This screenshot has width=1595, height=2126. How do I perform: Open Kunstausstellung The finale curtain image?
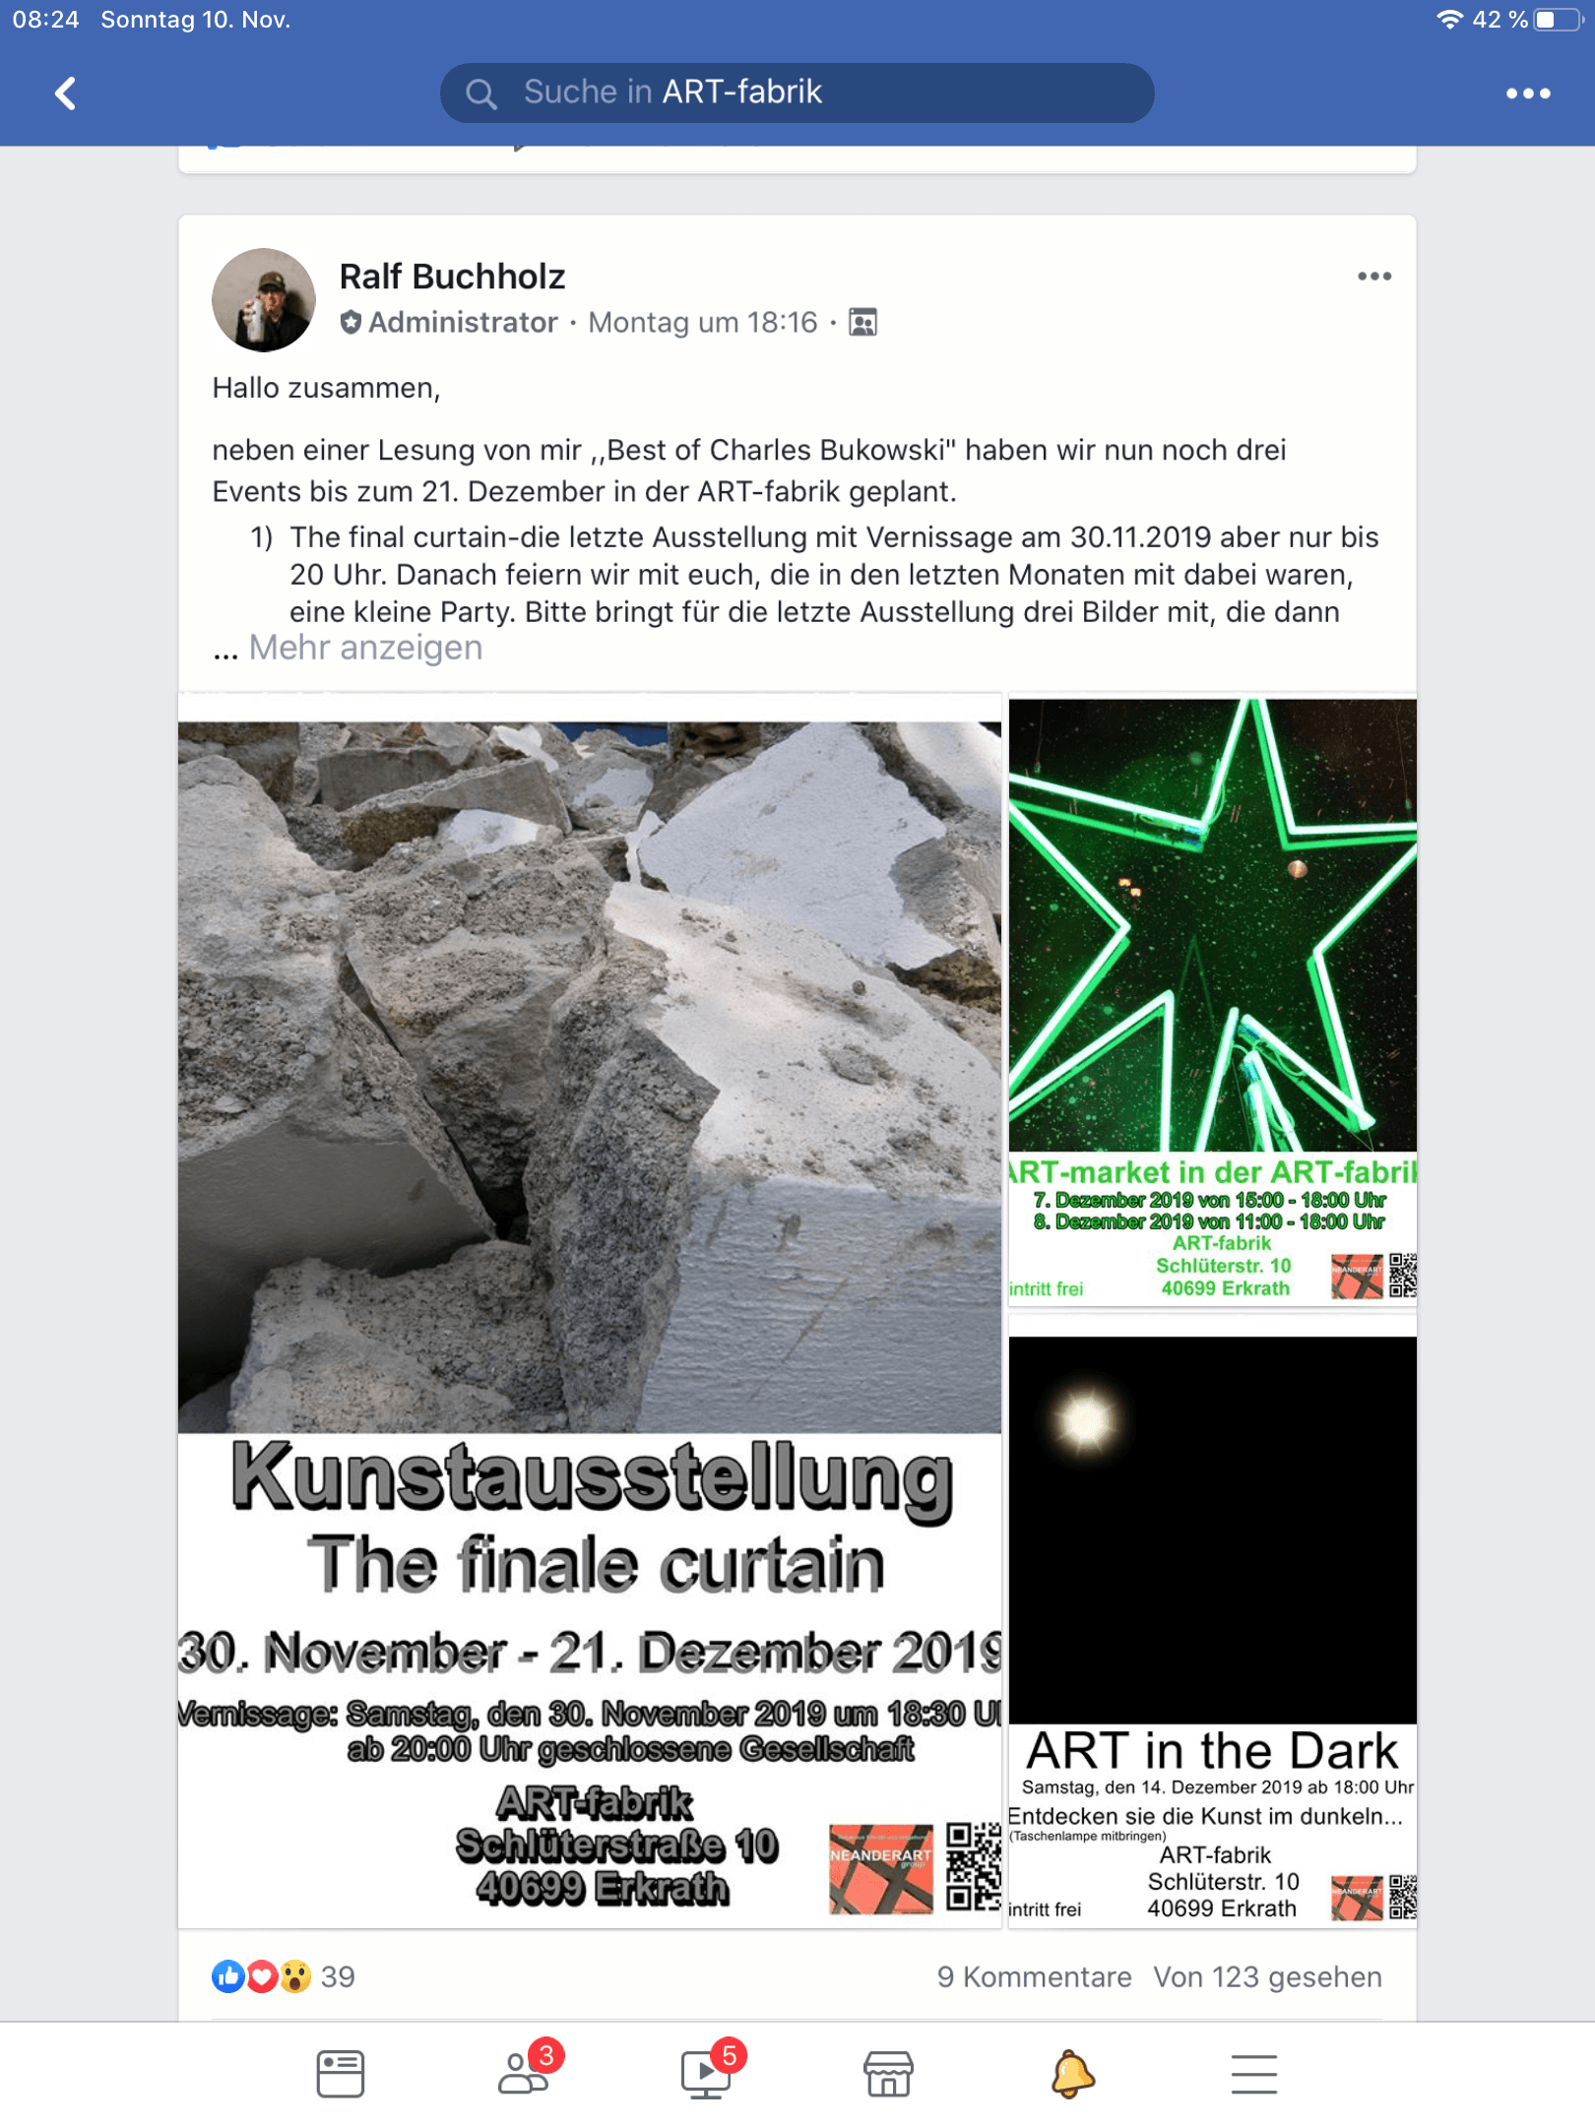pyautogui.click(x=590, y=1310)
